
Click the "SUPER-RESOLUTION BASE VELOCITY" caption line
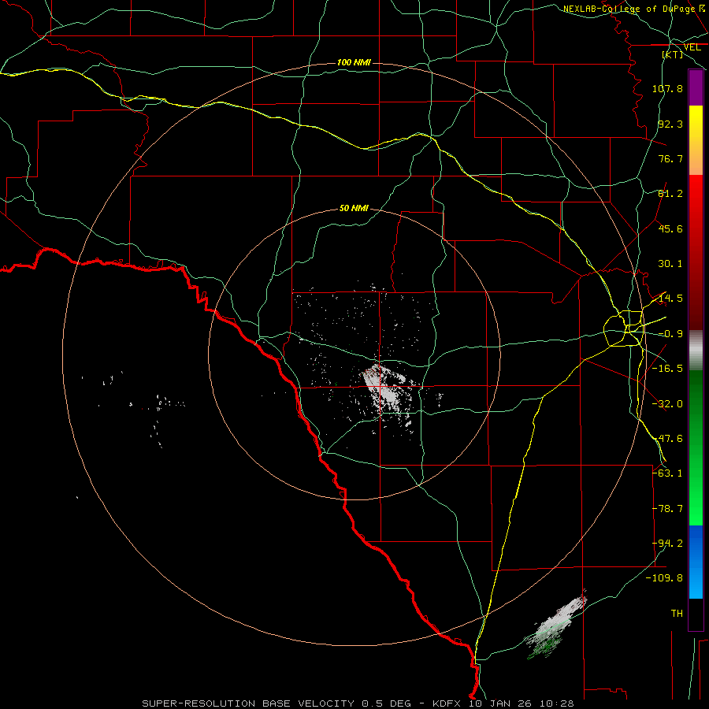(358, 703)
